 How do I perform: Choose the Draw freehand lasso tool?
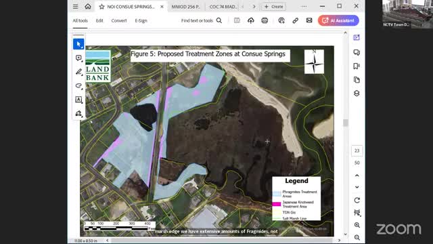pos(78,86)
